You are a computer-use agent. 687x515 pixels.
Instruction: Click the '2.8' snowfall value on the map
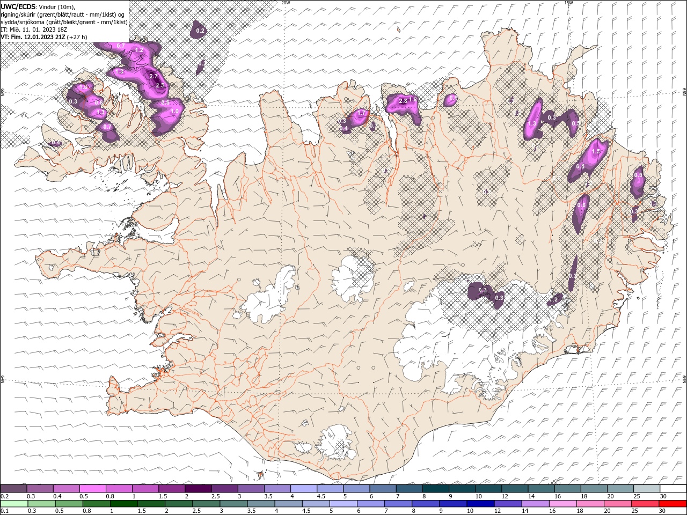point(404,101)
